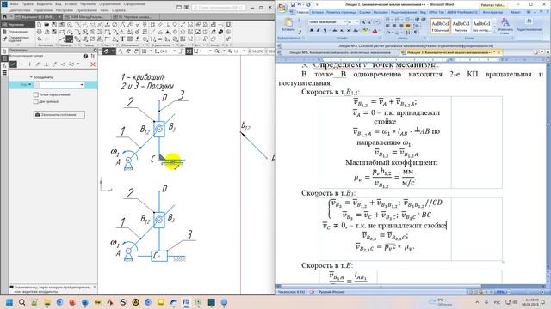This screenshot has height=309, width=551.
Task: Choose horizontal line mode in Parameters panel
Action: 22,64
